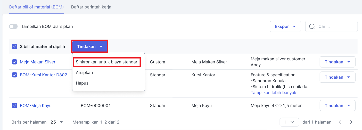Toggle Tampilkan BOM diarsipkan switch

pyautogui.click(x=13, y=26)
